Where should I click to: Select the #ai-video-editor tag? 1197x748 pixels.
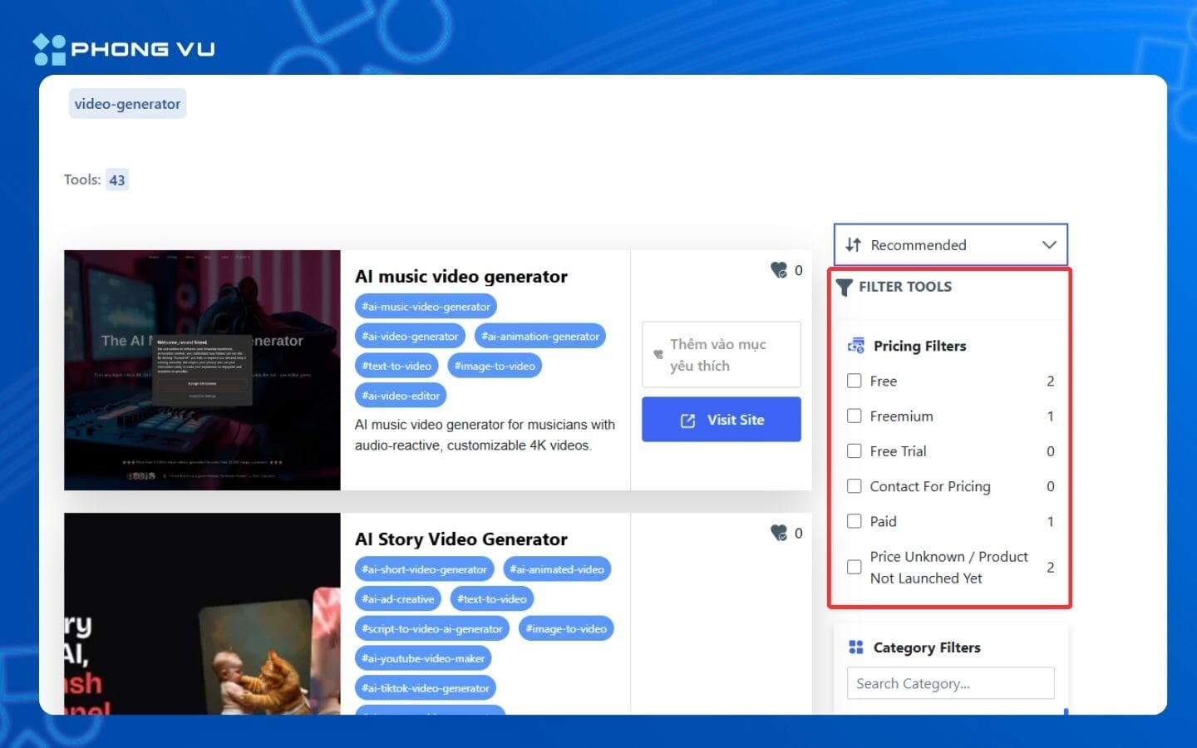pos(401,396)
